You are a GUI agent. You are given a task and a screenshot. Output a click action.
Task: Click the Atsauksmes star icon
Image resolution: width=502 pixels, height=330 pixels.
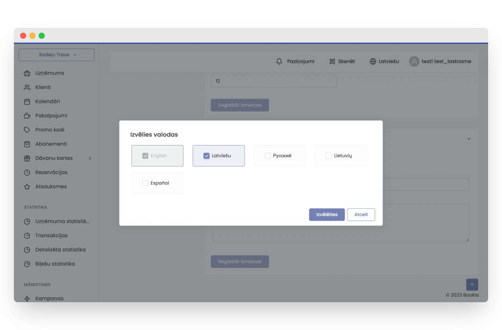pos(27,186)
